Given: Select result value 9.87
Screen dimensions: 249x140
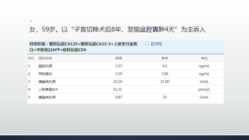Looking at the screenshot, I should [x=119, y=97].
